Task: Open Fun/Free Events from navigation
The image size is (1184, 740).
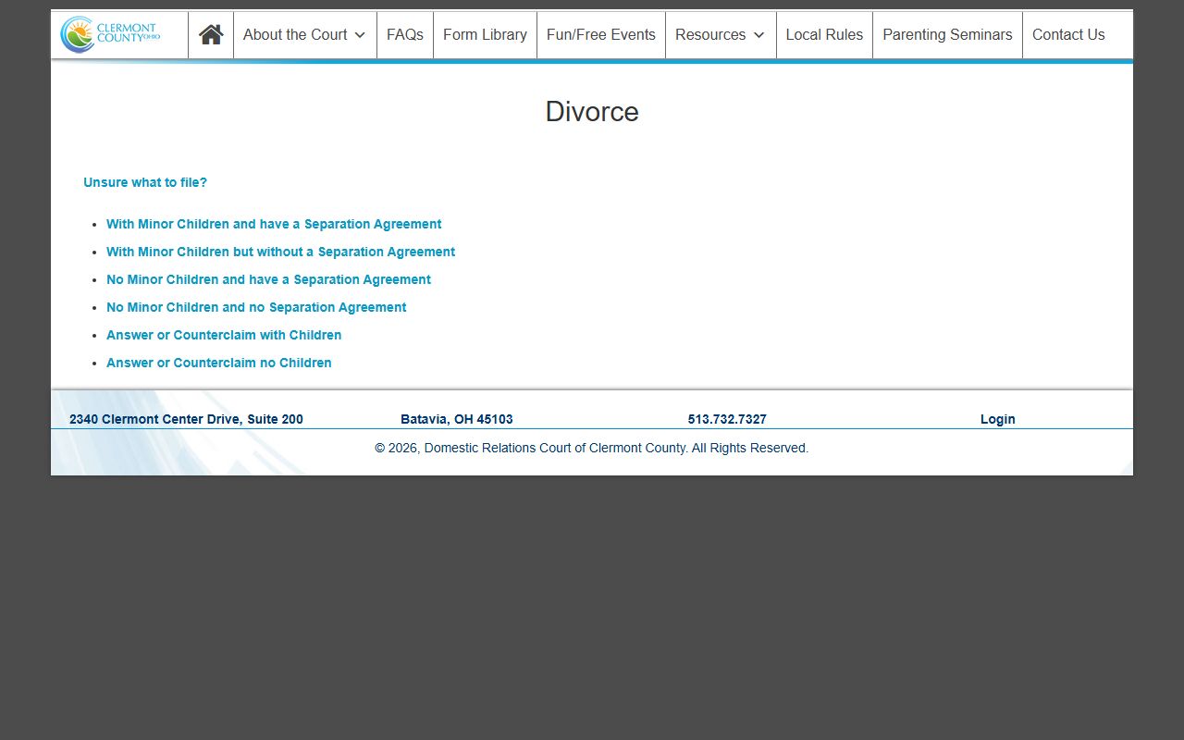Action: (x=601, y=35)
